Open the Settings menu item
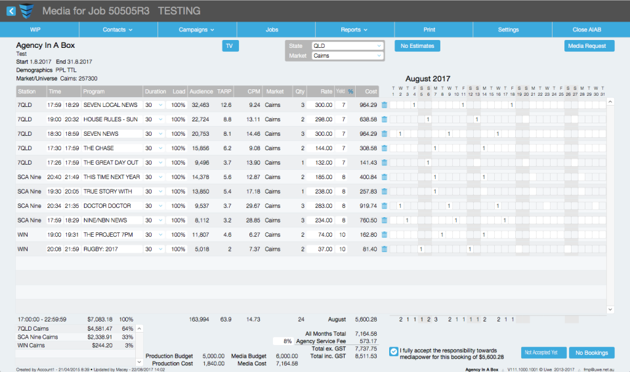630x372 pixels. (x=508, y=30)
